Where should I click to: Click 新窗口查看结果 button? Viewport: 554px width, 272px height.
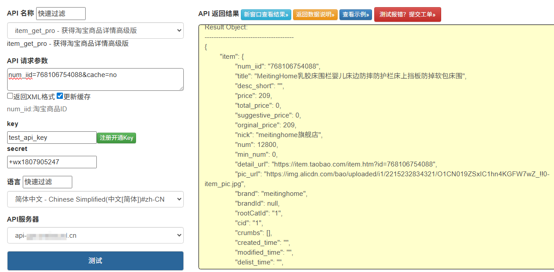[x=266, y=15]
